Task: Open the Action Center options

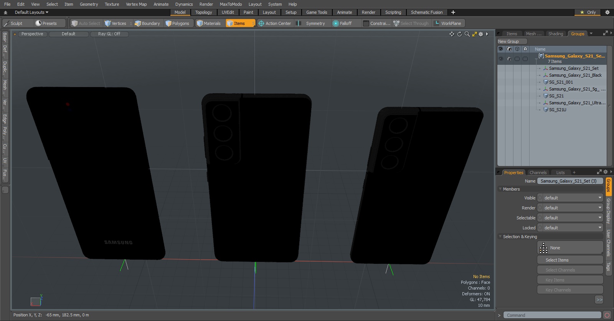Action: pyautogui.click(x=275, y=23)
